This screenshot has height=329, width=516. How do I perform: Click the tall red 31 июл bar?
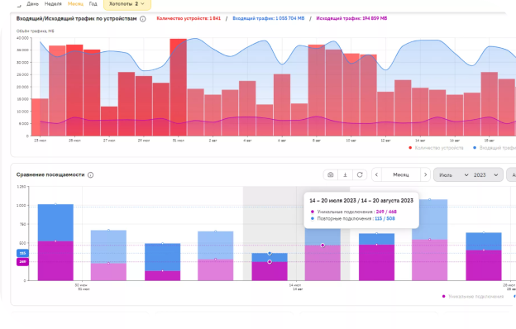(x=179, y=87)
